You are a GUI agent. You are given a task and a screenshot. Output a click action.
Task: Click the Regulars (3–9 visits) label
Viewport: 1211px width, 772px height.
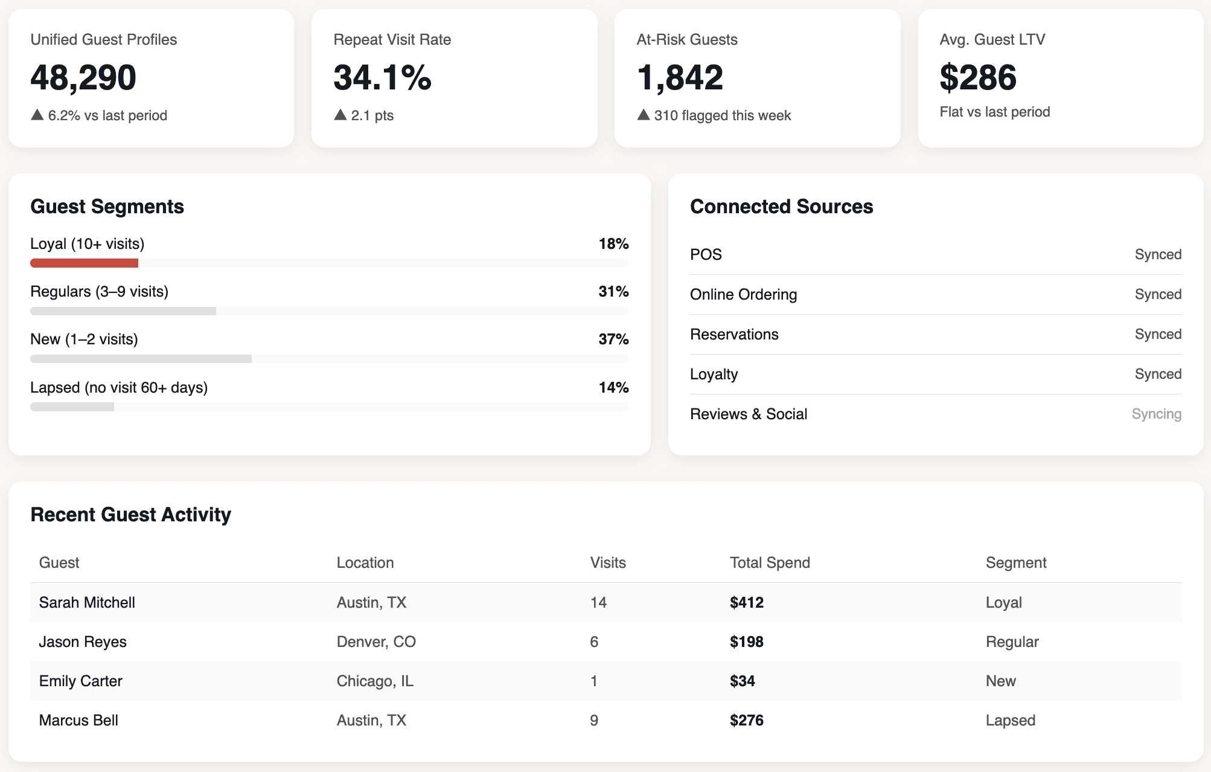100,291
